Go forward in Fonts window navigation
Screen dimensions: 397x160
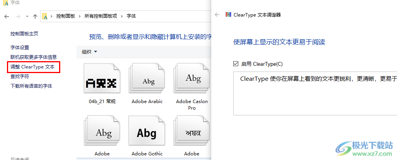pos(18,17)
